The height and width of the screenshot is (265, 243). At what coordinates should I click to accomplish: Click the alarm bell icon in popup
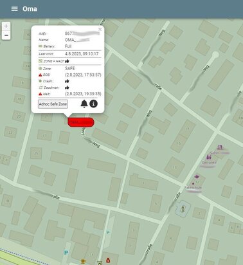[x=84, y=104]
